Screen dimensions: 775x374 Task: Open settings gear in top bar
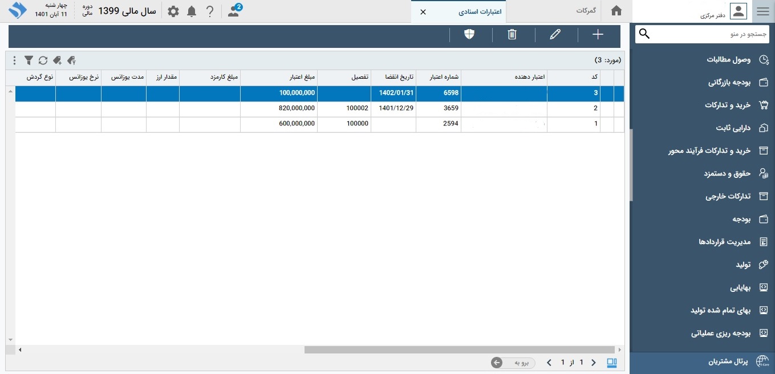pyautogui.click(x=173, y=11)
